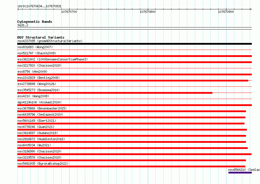
Task: Open esv3621402 1000GenomesConsortiumPhase3 entry
Action: click(53, 59)
